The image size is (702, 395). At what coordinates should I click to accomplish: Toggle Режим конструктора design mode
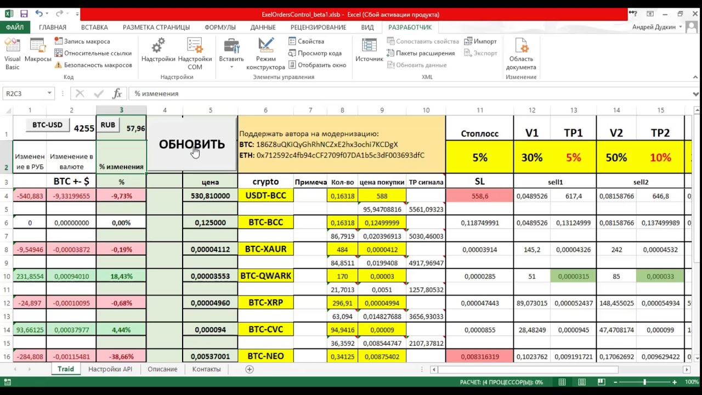click(x=265, y=54)
